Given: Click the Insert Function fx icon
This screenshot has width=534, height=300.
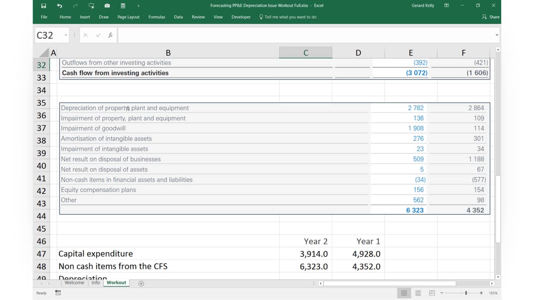Looking at the screenshot, I should [110, 35].
